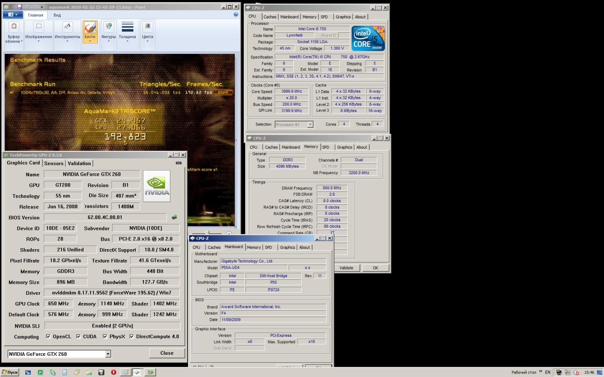Click the muted volume tray icon
The width and height of the screenshot is (604, 377).
(576, 372)
